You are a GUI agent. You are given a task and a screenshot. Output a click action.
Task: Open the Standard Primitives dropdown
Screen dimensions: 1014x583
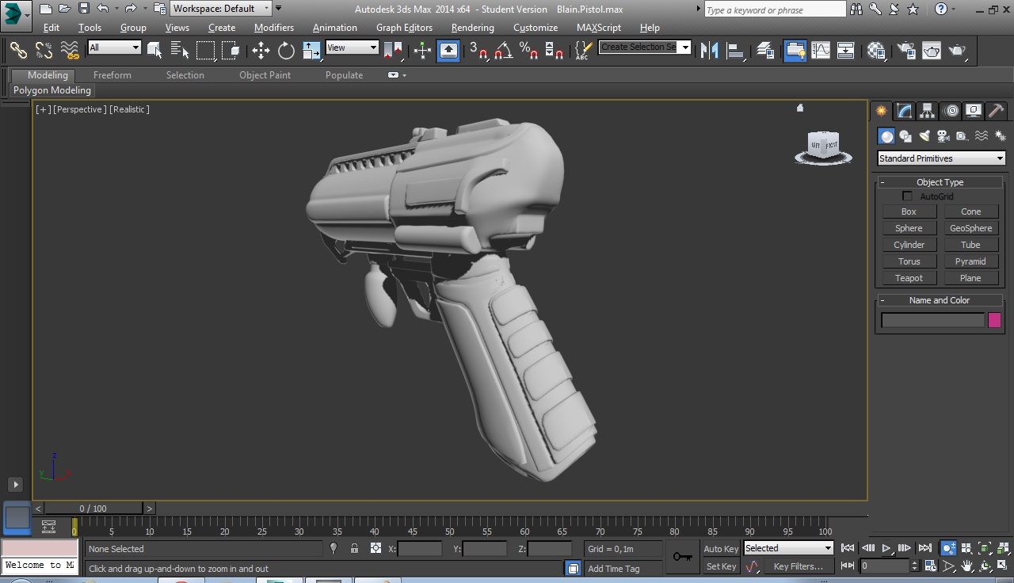pos(940,158)
